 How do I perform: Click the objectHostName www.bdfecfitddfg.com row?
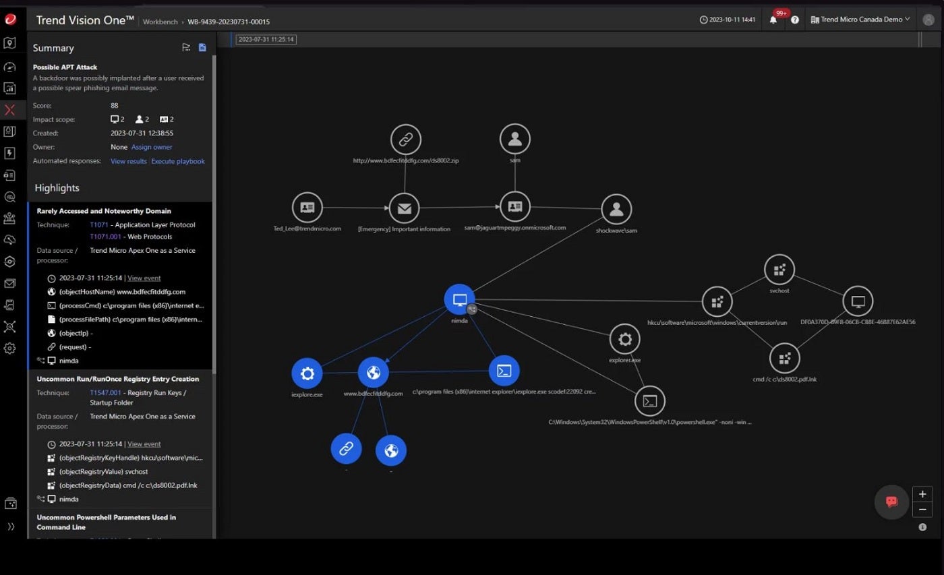[x=122, y=292]
